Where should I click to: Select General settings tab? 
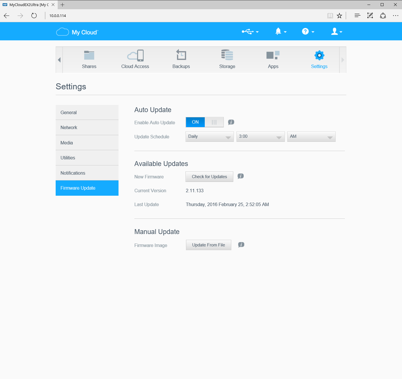click(x=87, y=112)
